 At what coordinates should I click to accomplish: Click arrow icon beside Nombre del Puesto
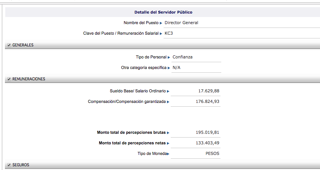tap(161, 23)
